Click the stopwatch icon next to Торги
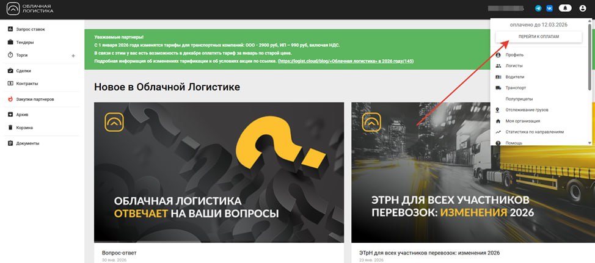This screenshot has height=263, width=595. [x=10, y=55]
